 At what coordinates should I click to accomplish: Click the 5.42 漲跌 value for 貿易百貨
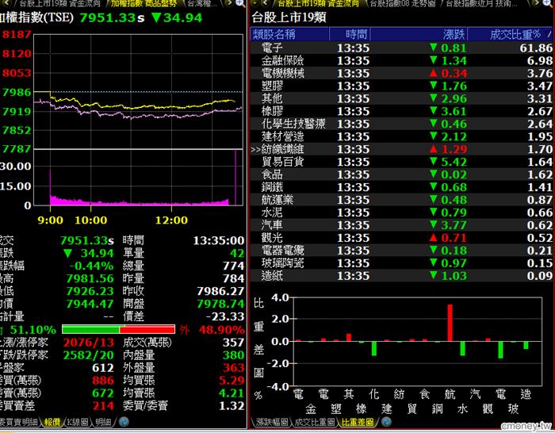pos(454,162)
